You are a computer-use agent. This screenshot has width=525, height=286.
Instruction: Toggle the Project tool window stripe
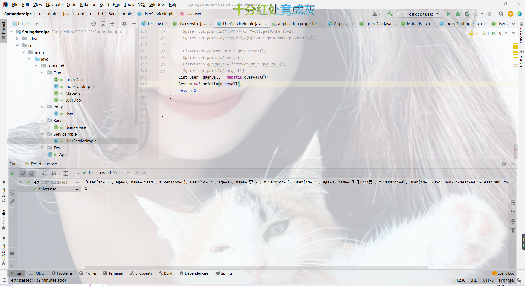[x=4, y=30]
